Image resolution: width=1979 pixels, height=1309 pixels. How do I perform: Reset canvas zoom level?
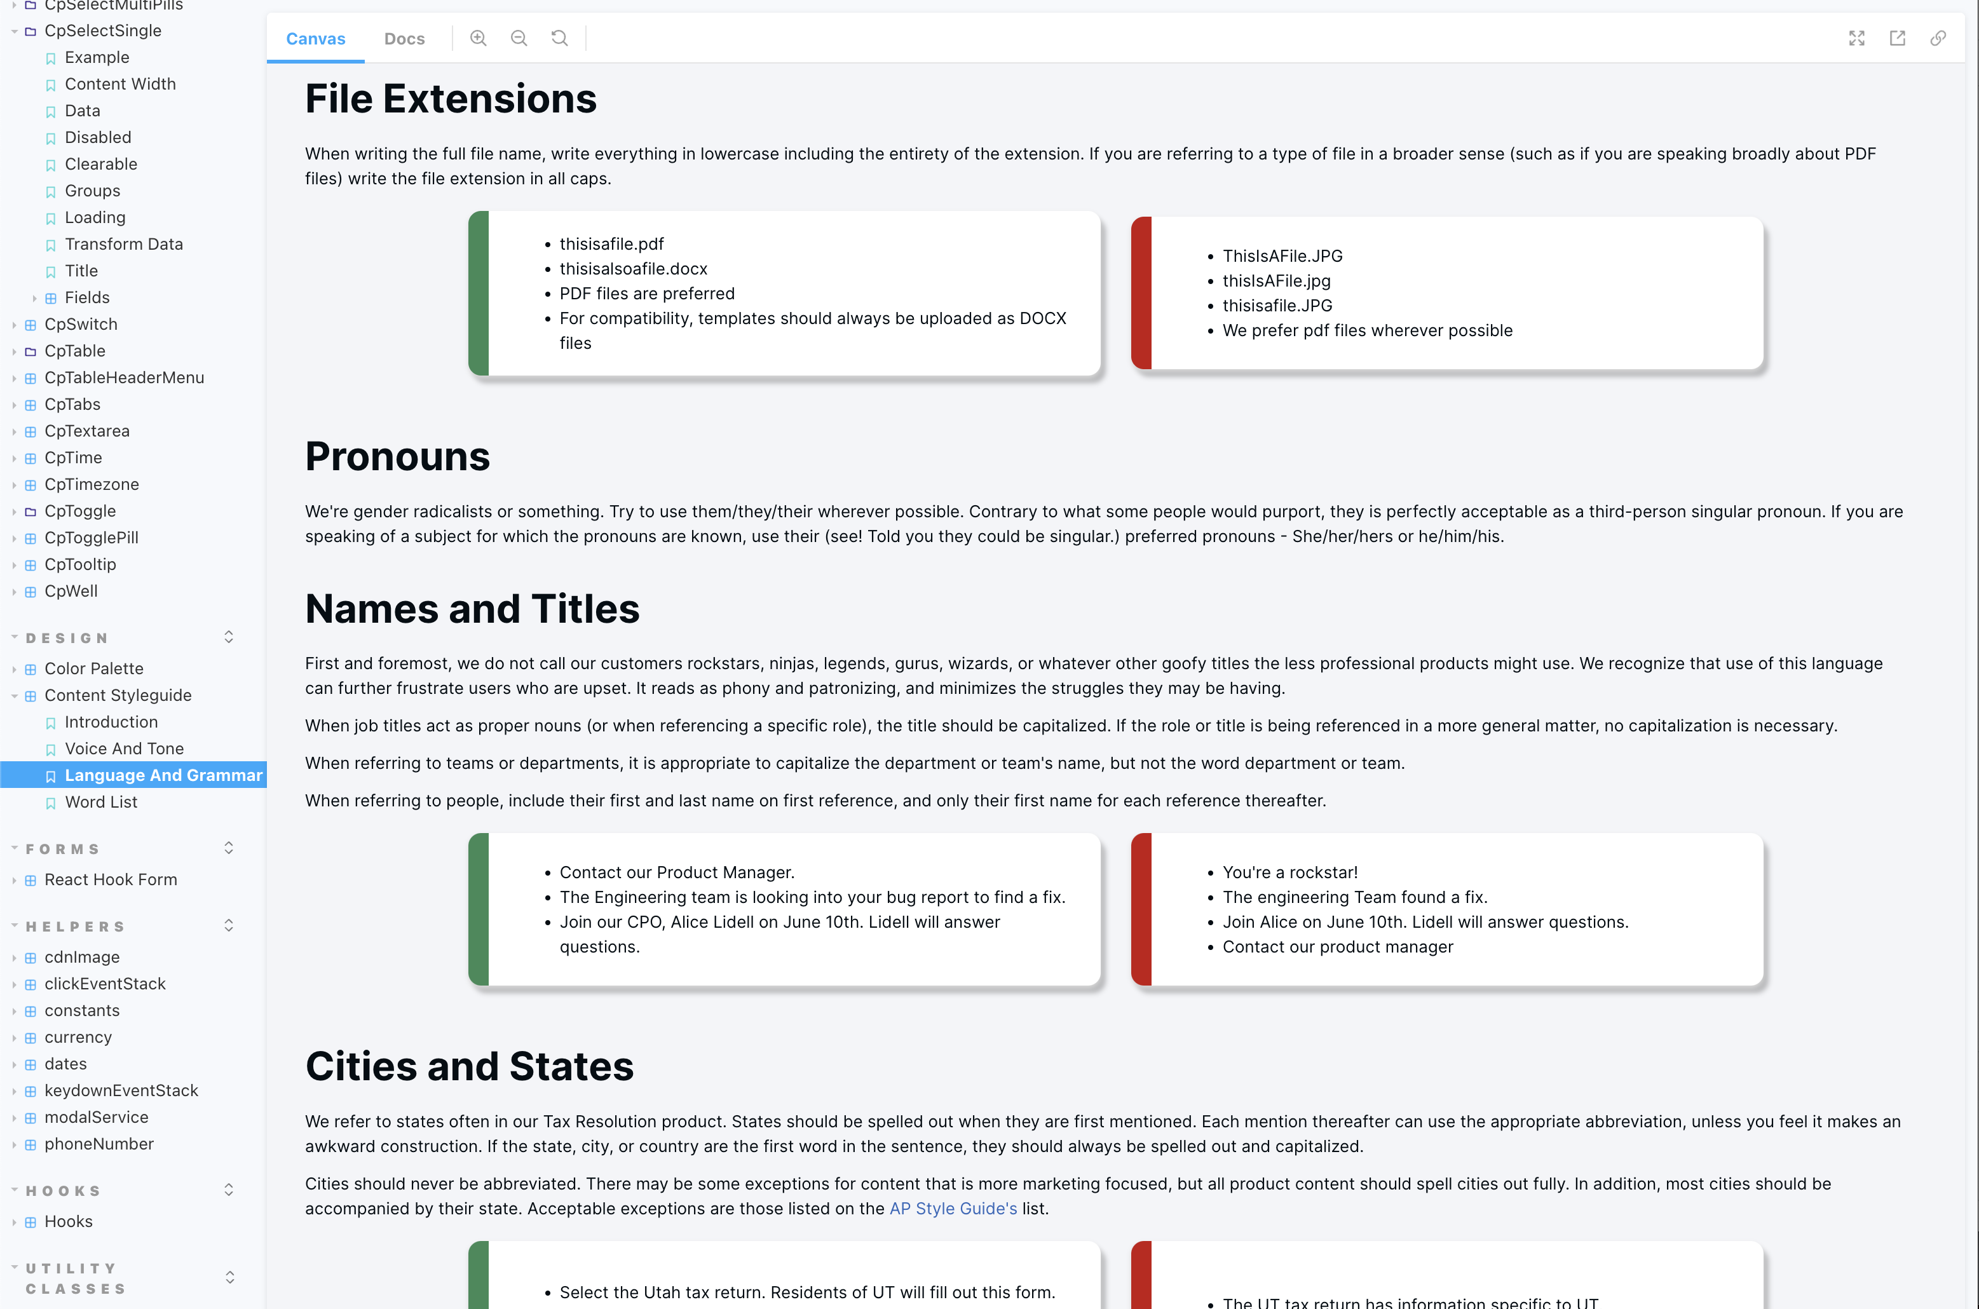tap(559, 38)
